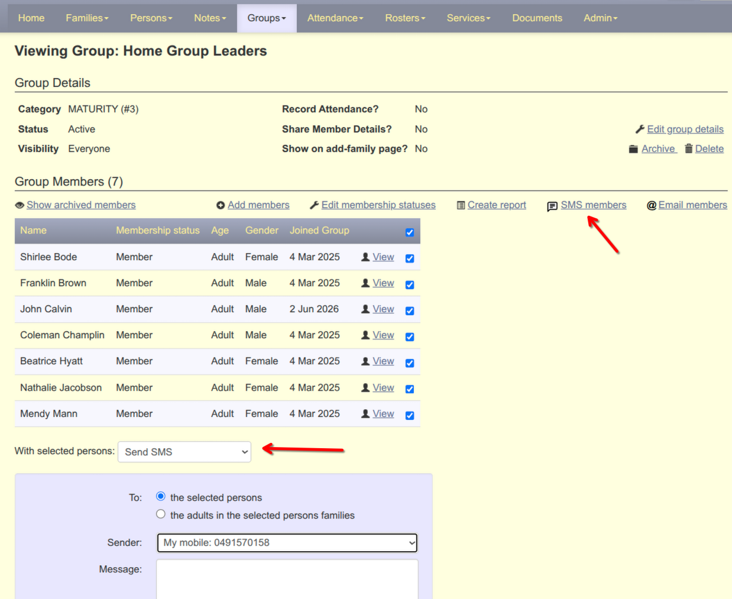Click the trash icon beside Delete

pos(689,148)
